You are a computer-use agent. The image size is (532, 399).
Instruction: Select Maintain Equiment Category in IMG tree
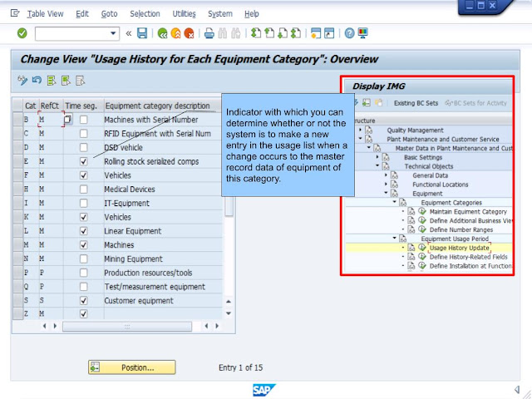click(x=468, y=212)
